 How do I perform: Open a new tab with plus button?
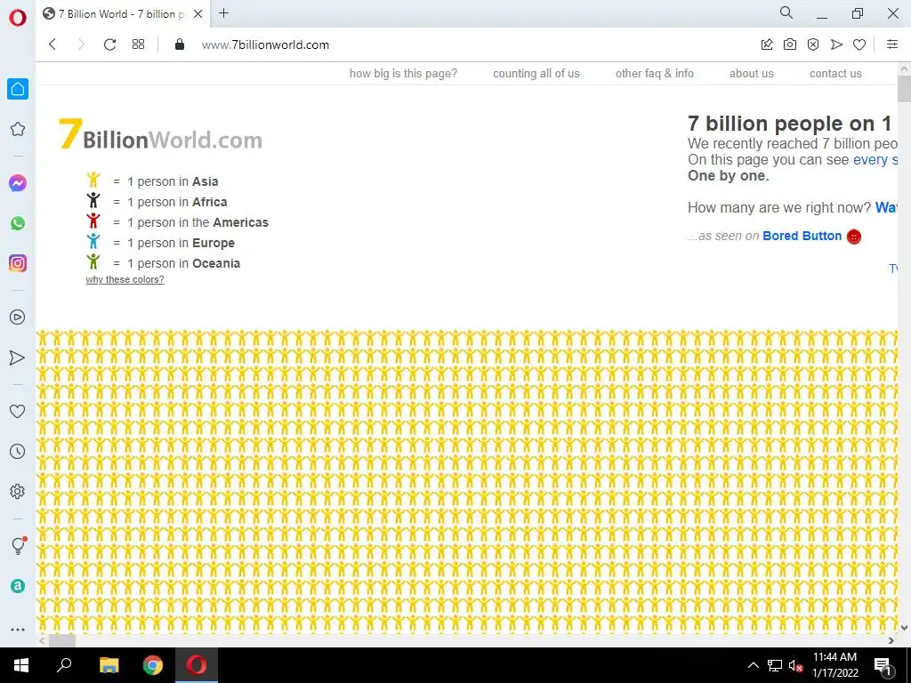coord(223,13)
